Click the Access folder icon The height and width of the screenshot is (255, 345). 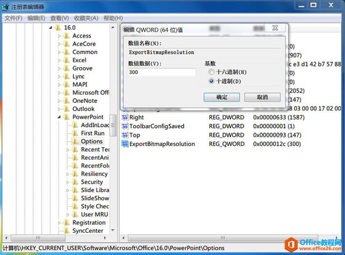point(67,36)
